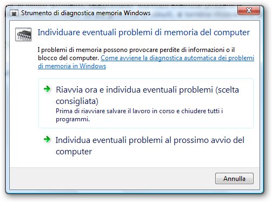Click the memory chip icon beside heading
The image size is (272, 202).
pos(23,34)
